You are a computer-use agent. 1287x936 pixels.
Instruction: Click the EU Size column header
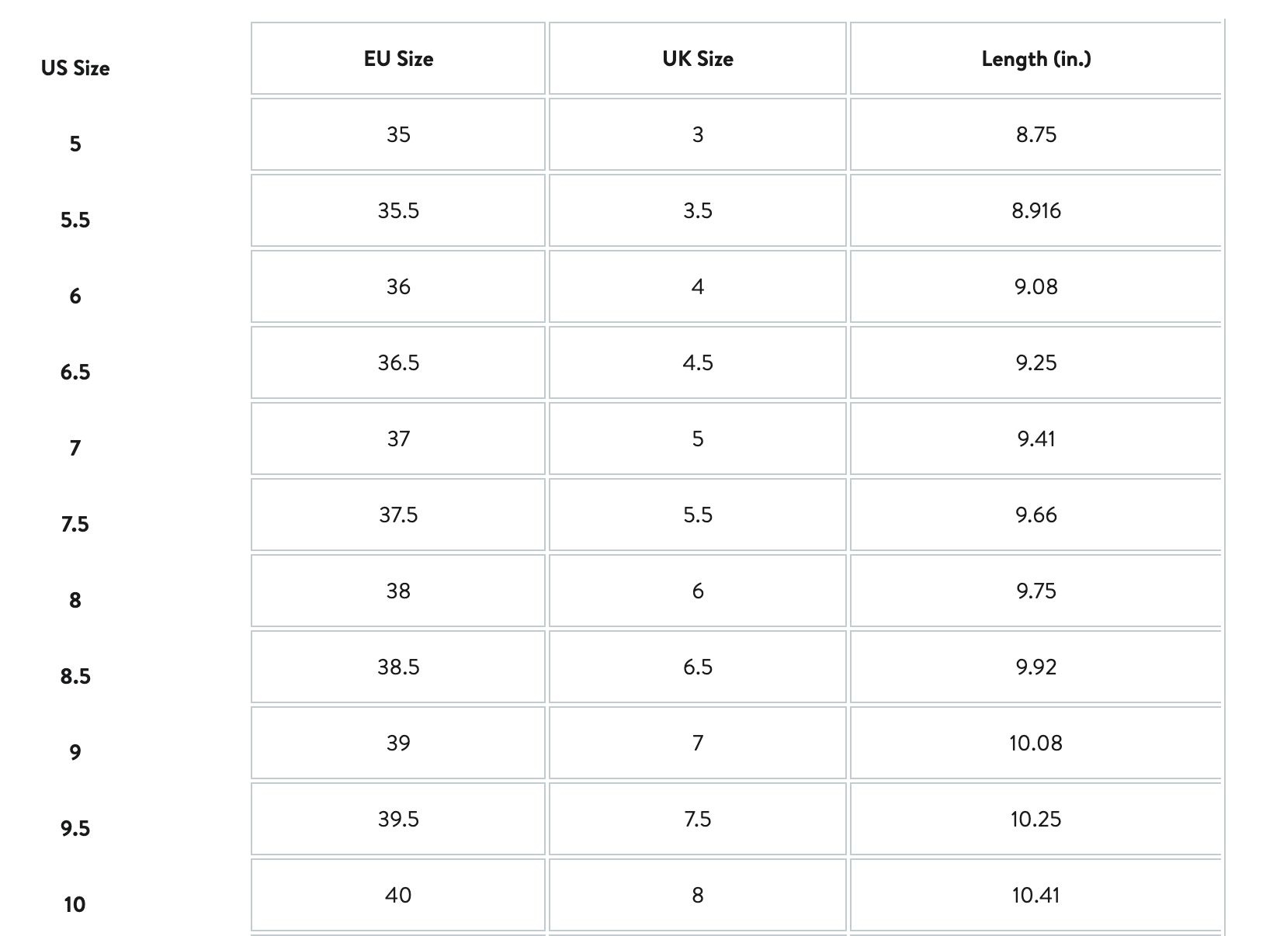tap(398, 59)
